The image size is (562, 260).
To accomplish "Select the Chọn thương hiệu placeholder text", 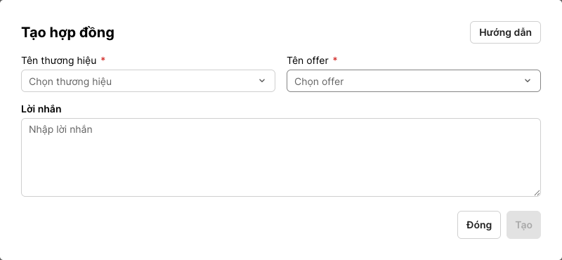I will coord(70,82).
